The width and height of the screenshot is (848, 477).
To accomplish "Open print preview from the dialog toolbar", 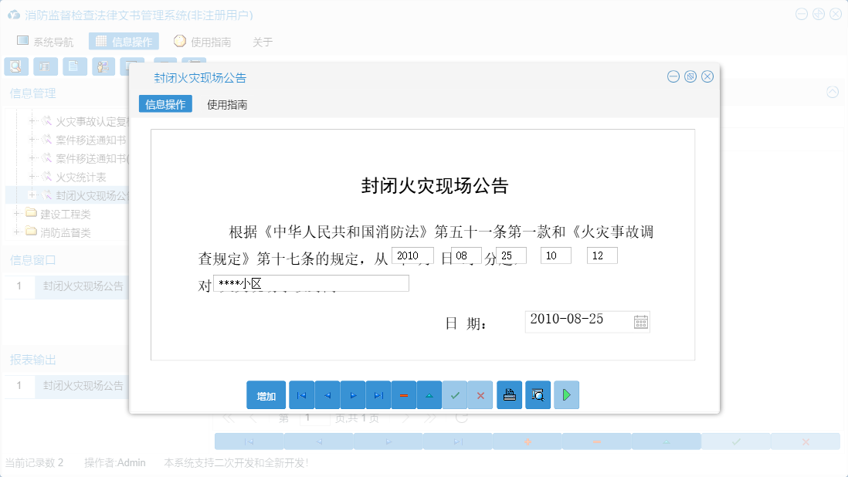I will tap(538, 394).
